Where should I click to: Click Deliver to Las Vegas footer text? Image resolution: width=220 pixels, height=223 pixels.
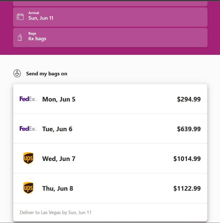(x=56, y=212)
